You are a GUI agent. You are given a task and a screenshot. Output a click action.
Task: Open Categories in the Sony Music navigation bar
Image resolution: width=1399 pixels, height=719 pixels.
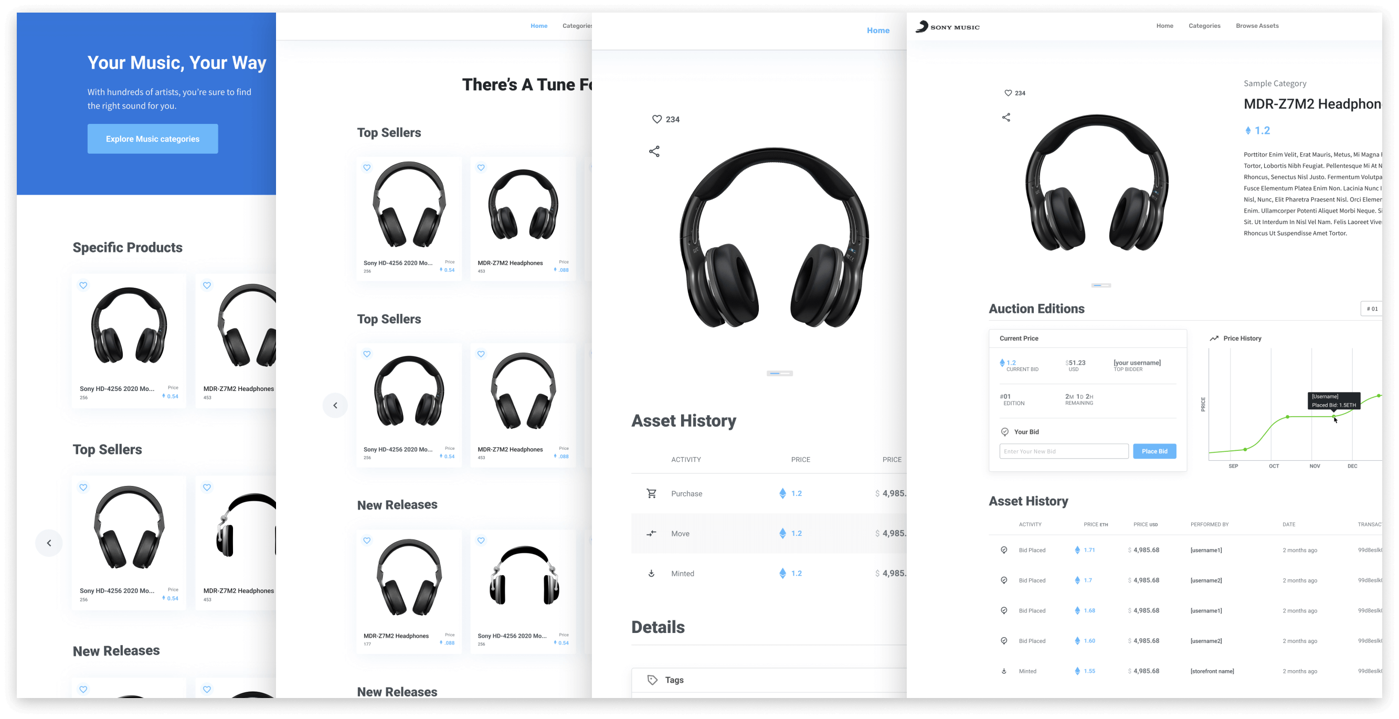[x=1204, y=26]
